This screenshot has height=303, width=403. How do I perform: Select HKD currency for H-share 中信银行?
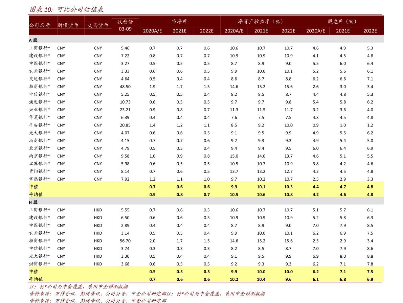pos(98,248)
